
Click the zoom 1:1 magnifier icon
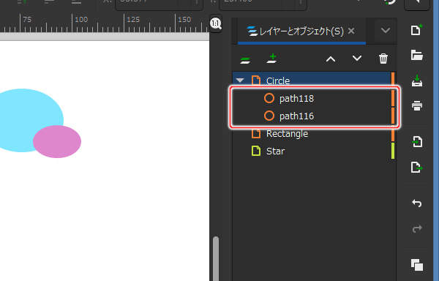pyautogui.click(x=216, y=23)
